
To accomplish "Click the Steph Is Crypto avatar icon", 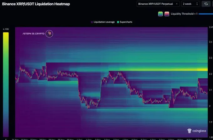I will pyautogui.click(x=49, y=34).
